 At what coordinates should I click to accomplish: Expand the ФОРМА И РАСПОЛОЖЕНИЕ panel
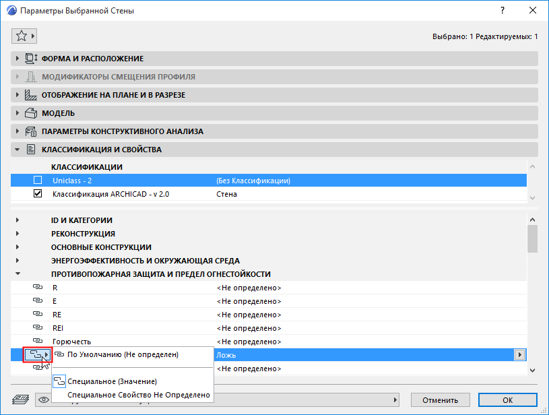click(x=17, y=59)
